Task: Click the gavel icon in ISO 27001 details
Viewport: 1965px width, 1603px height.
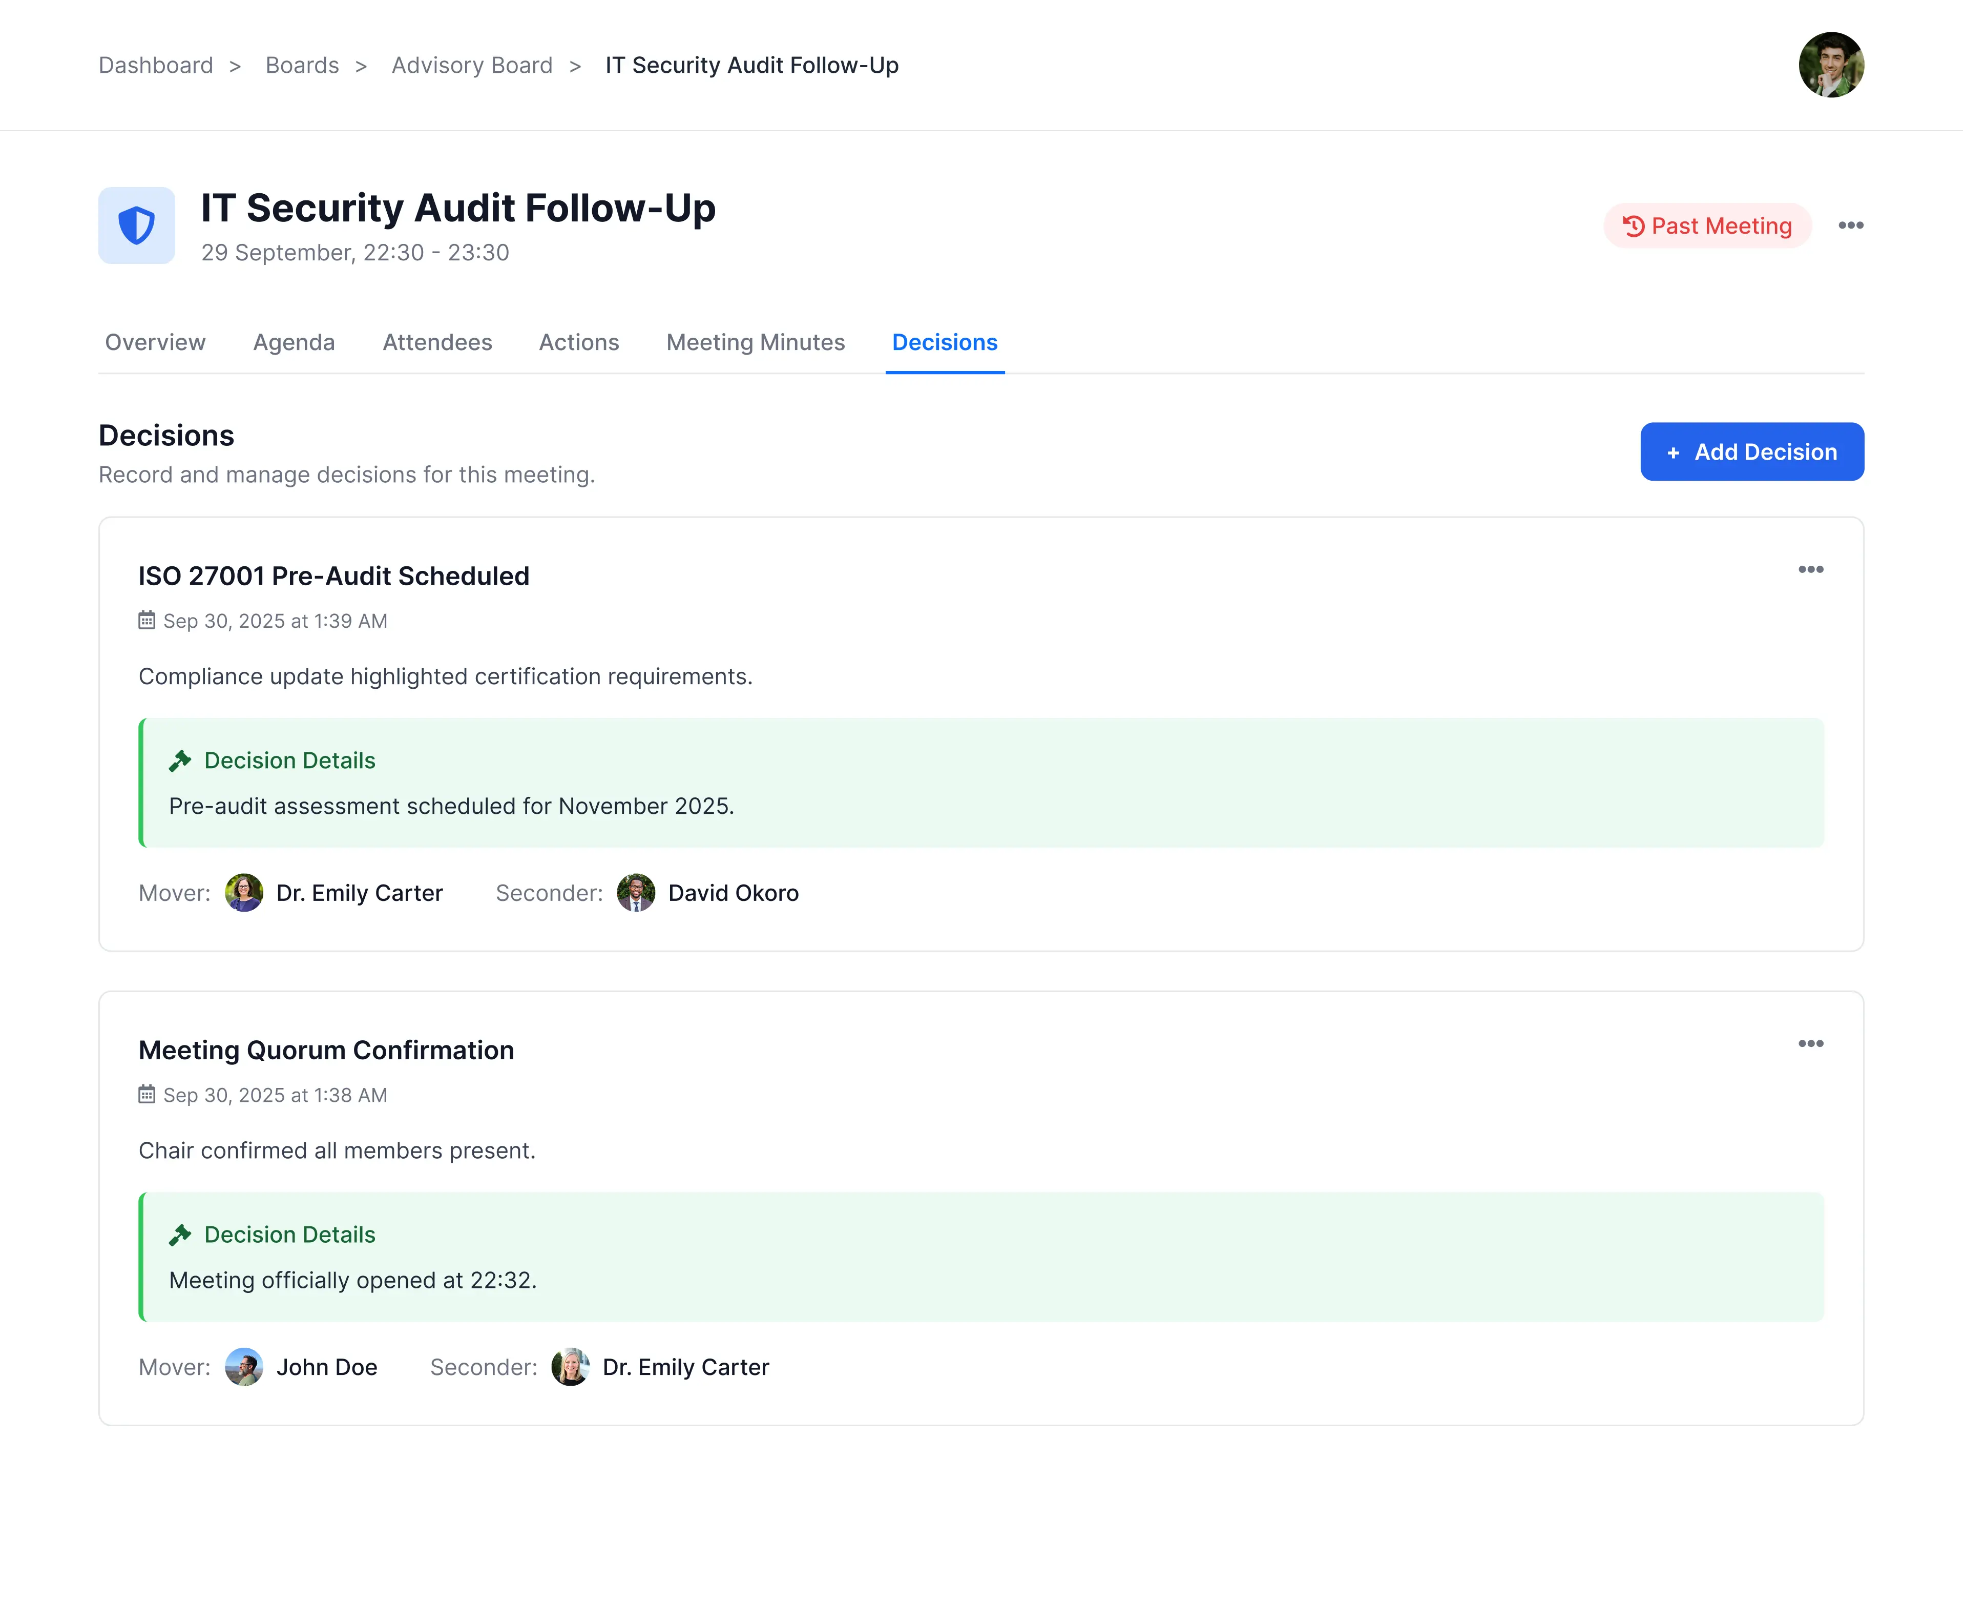Action: [x=180, y=761]
